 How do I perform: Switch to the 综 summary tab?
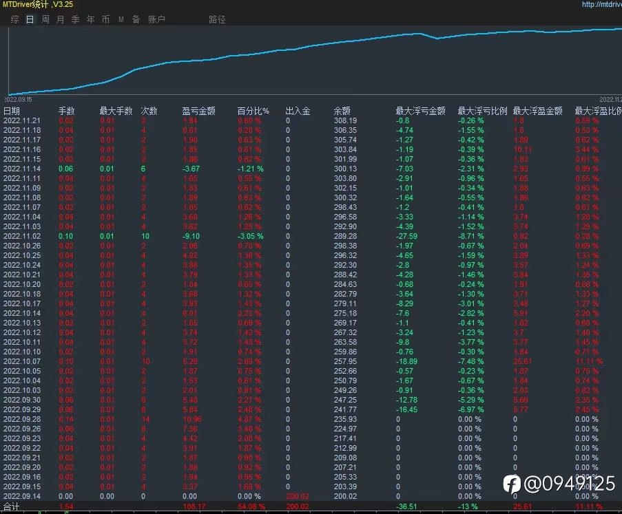(x=14, y=19)
